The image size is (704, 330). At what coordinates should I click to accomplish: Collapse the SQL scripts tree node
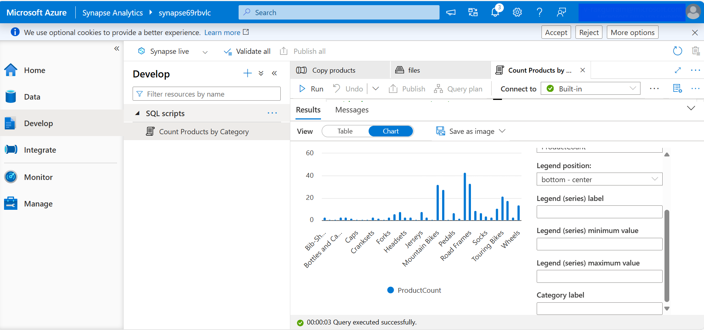click(x=137, y=113)
